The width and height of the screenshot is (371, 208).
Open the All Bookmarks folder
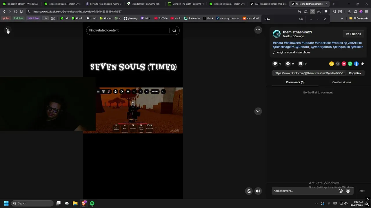click(x=359, y=18)
